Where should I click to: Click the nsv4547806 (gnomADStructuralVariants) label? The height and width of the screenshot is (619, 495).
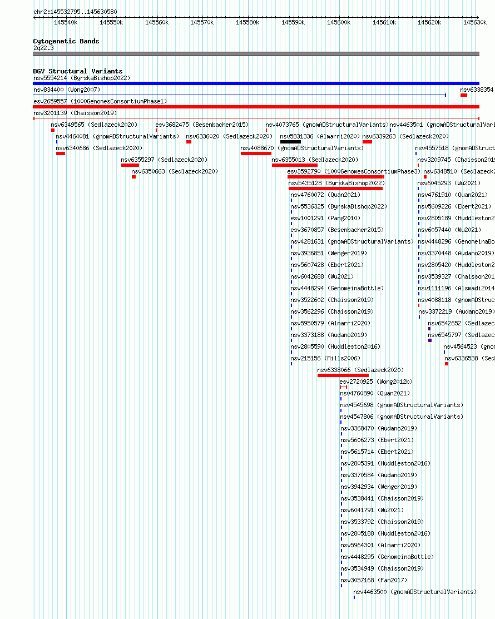402,417
